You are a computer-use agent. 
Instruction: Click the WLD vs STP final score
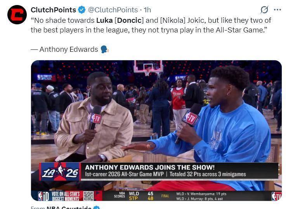pyautogui.click(x=141, y=196)
